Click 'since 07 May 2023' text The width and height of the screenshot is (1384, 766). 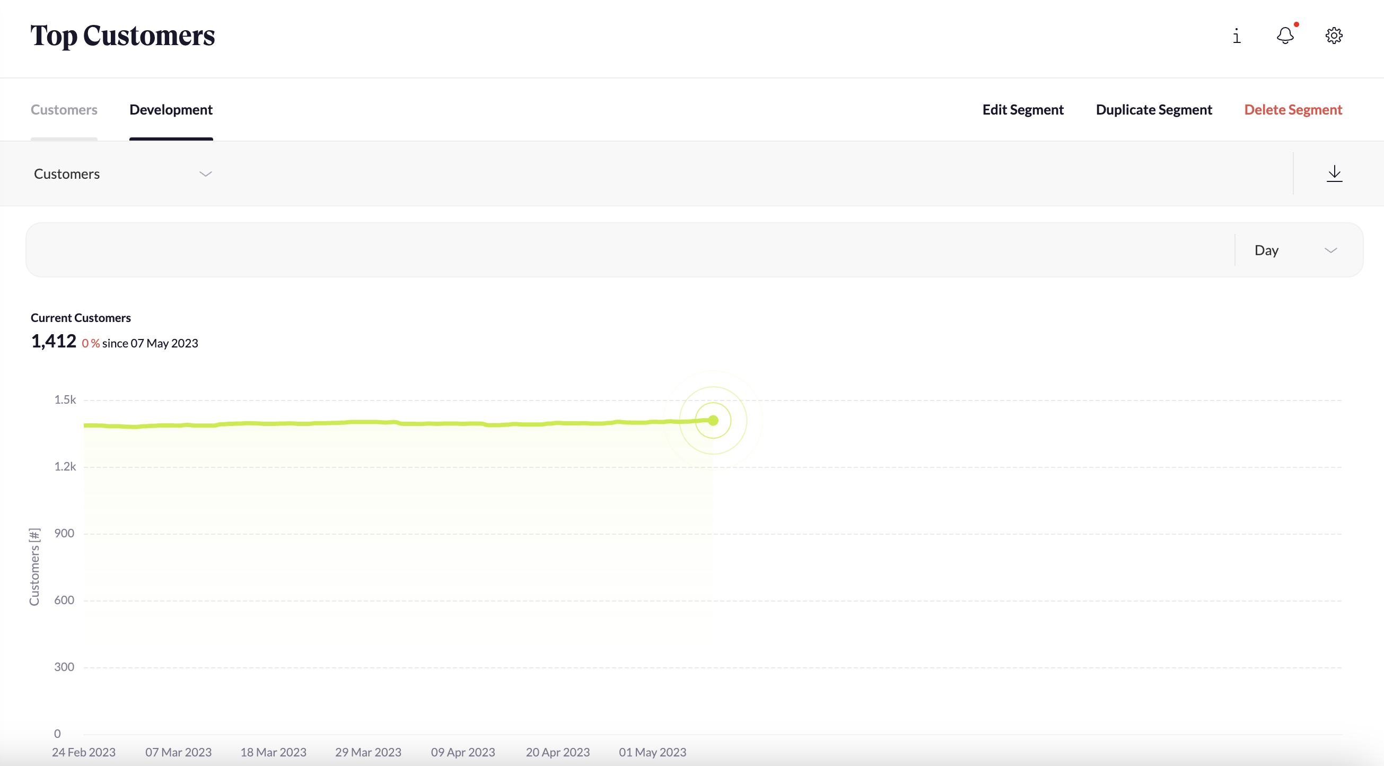pos(150,343)
